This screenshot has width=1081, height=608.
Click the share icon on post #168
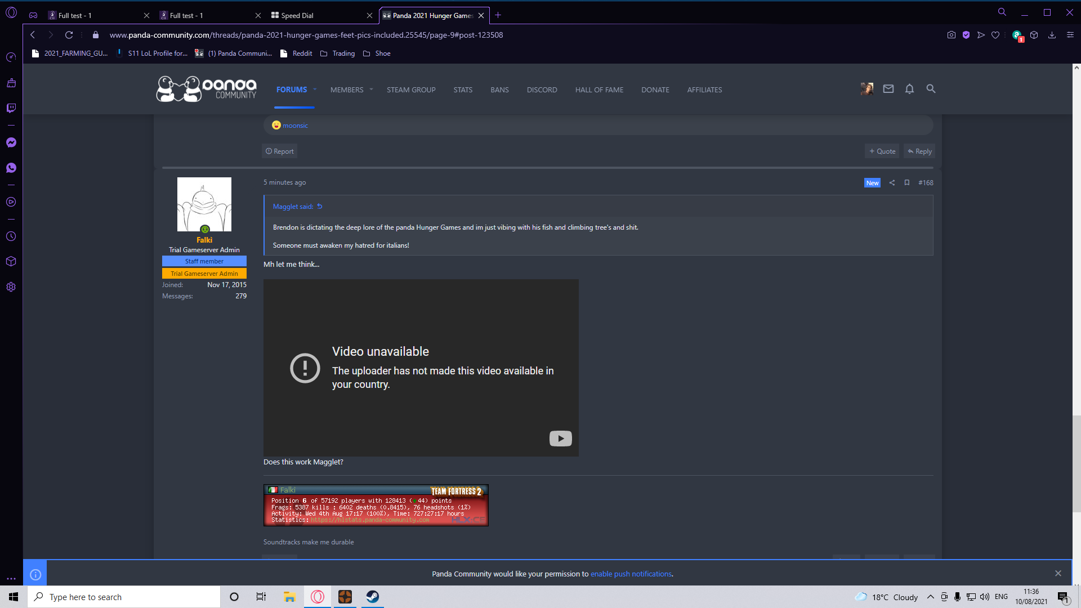click(x=892, y=183)
